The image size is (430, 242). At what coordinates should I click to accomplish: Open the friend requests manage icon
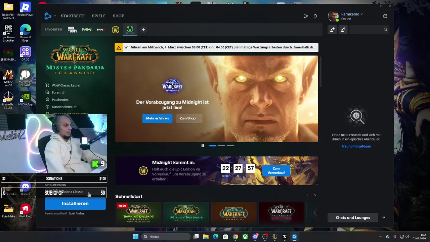coord(343,30)
